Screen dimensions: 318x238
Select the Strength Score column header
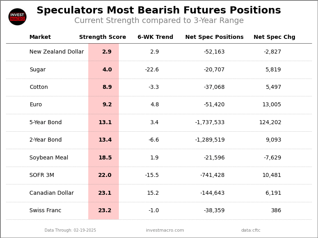click(103, 37)
